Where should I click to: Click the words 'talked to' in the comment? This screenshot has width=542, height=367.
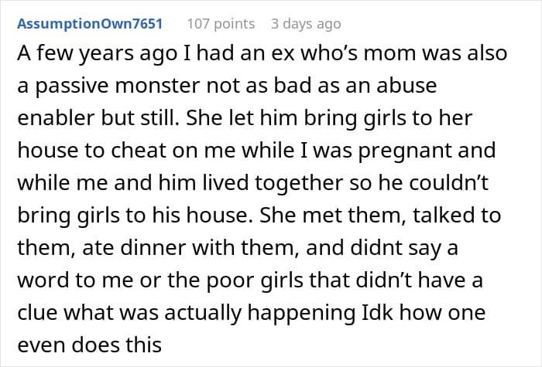pyautogui.click(x=457, y=216)
